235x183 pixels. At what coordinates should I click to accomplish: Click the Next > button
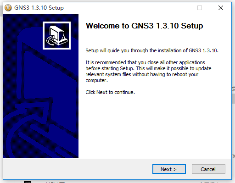pos(169,169)
